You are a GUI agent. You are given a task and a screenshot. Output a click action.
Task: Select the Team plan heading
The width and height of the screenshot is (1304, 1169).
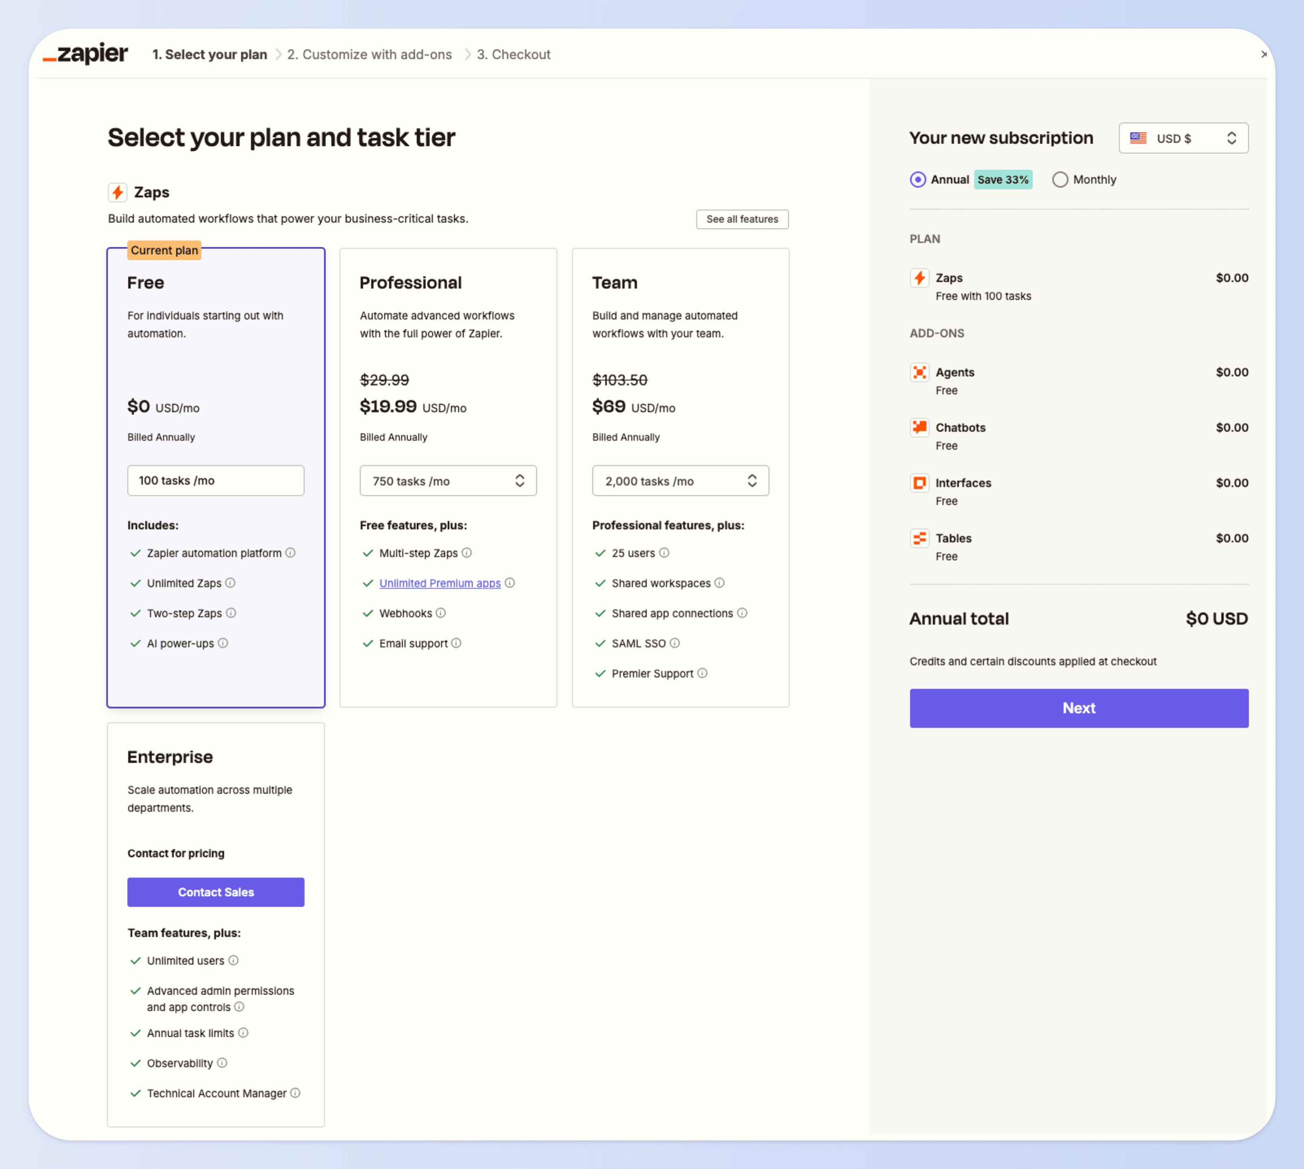(615, 283)
